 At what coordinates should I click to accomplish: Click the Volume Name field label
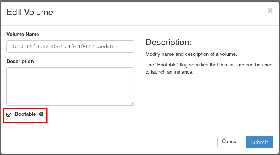[x=23, y=35]
